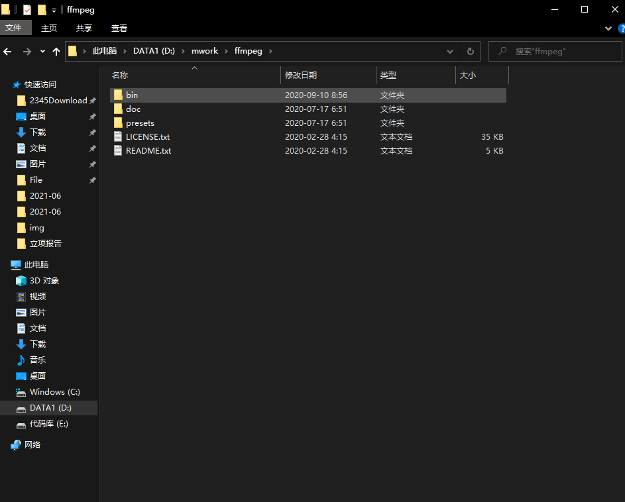Click the 下载 arrow icon under quick access

[21, 132]
